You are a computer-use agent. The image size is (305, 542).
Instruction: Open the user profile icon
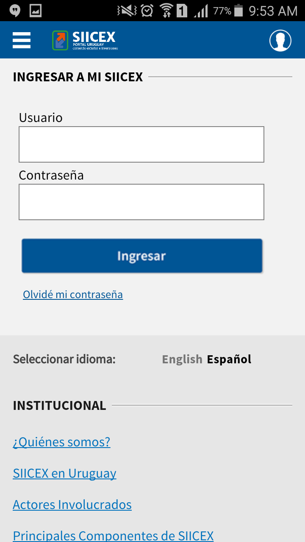coord(280,41)
